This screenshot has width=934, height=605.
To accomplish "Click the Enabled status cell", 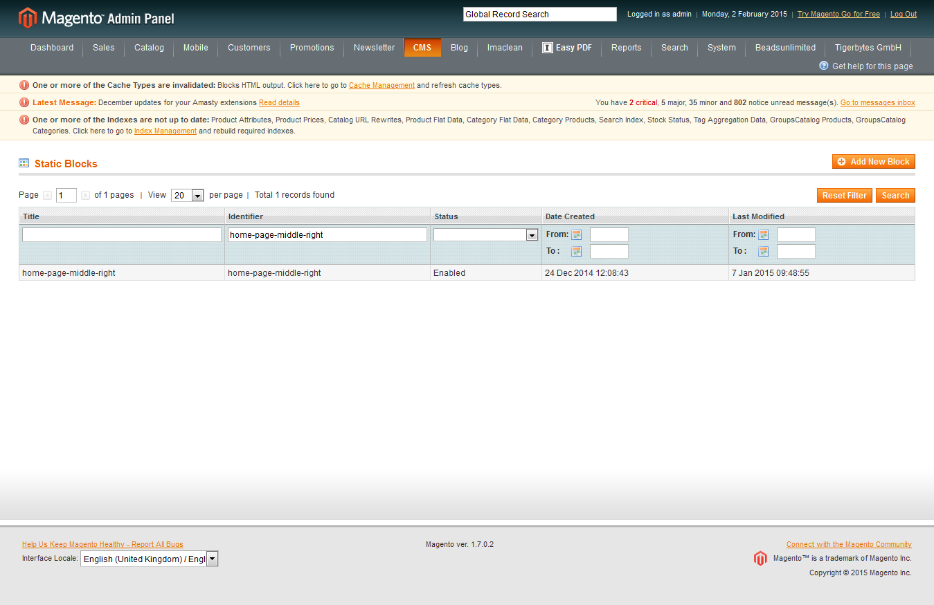I will click(x=486, y=273).
